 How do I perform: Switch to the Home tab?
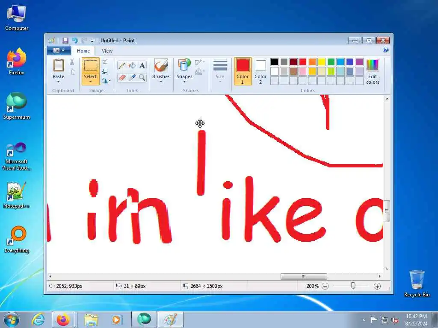(83, 51)
